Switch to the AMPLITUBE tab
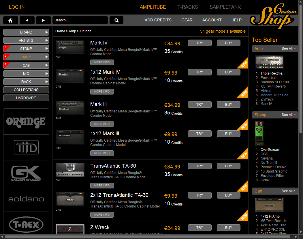This screenshot has height=239, width=303. 153,7
